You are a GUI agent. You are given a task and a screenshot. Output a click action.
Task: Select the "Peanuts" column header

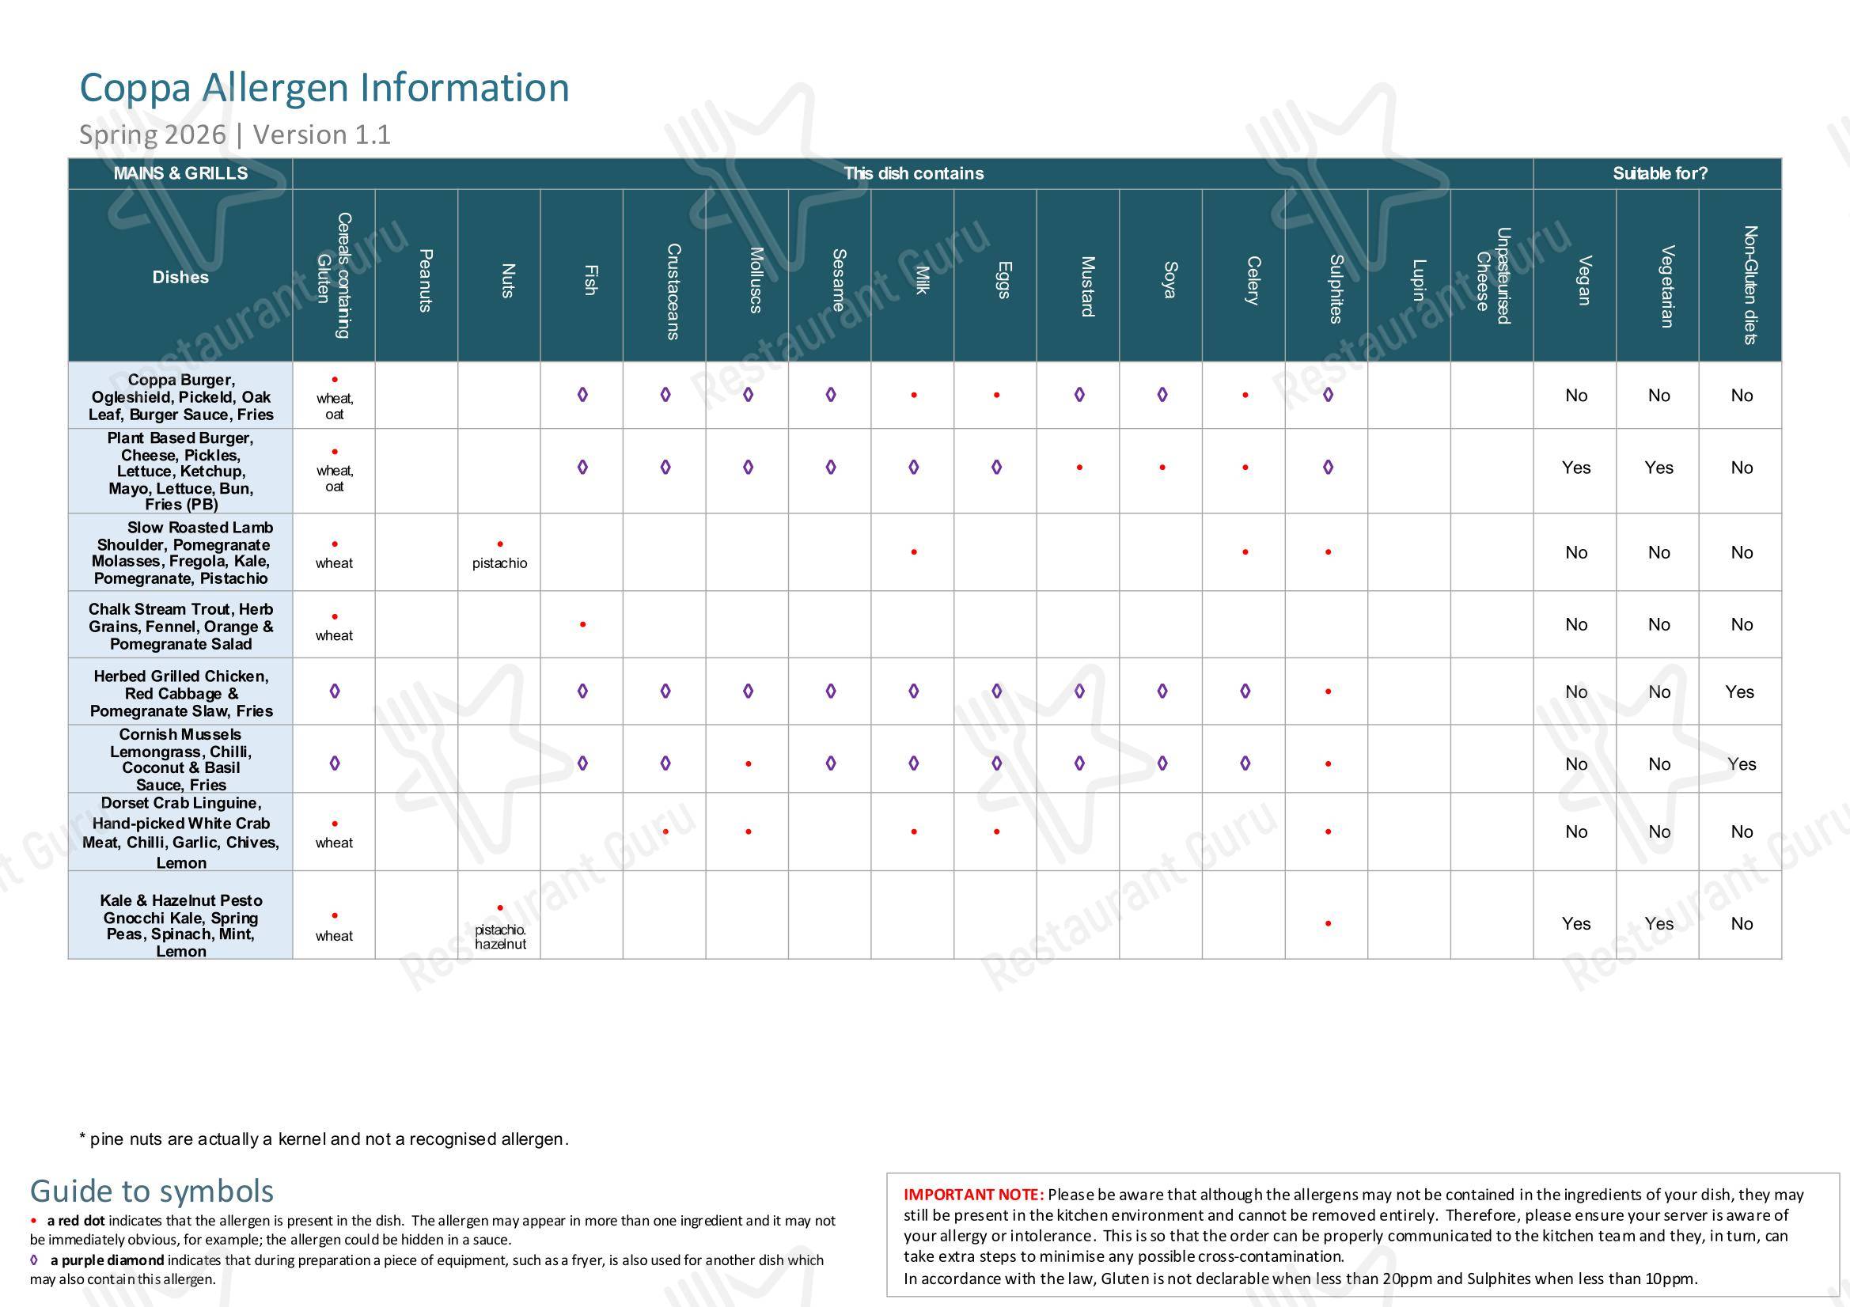[x=417, y=275]
